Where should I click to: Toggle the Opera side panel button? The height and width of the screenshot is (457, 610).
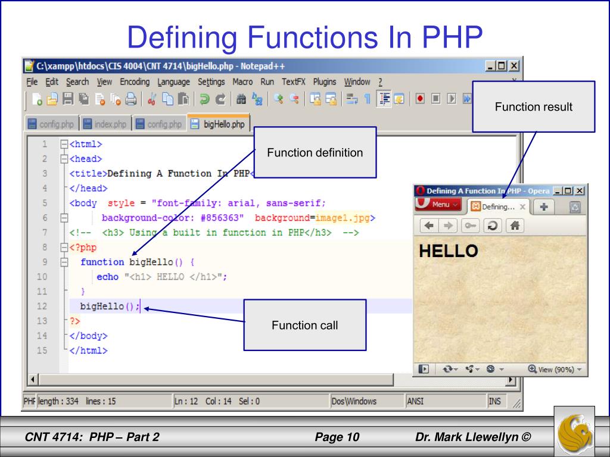[x=424, y=369]
